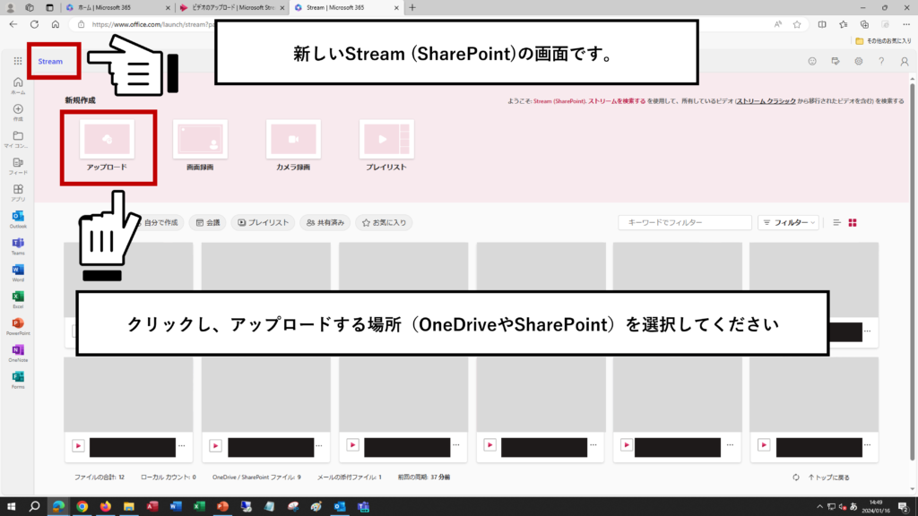Open the その他のお気に入り bookmarks folder

[883, 41]
